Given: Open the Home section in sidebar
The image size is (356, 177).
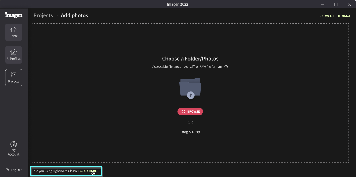Looking at the screenshot, I should (14, 32).
